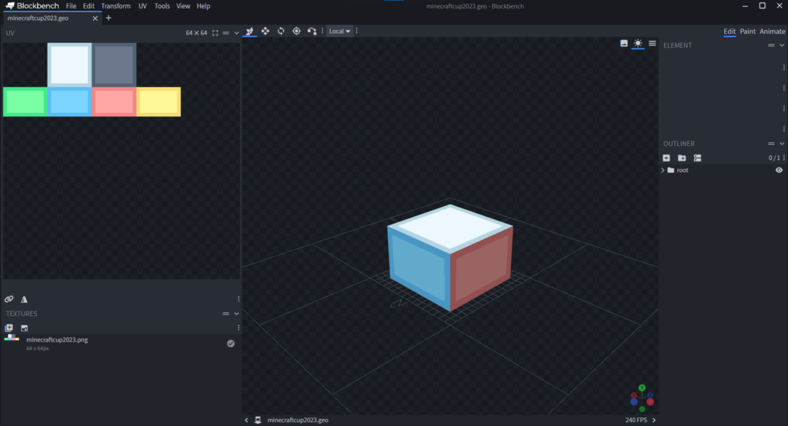Click the Import Texture icon
This screenshot has width=788, height=426.
tap(9, 328)
